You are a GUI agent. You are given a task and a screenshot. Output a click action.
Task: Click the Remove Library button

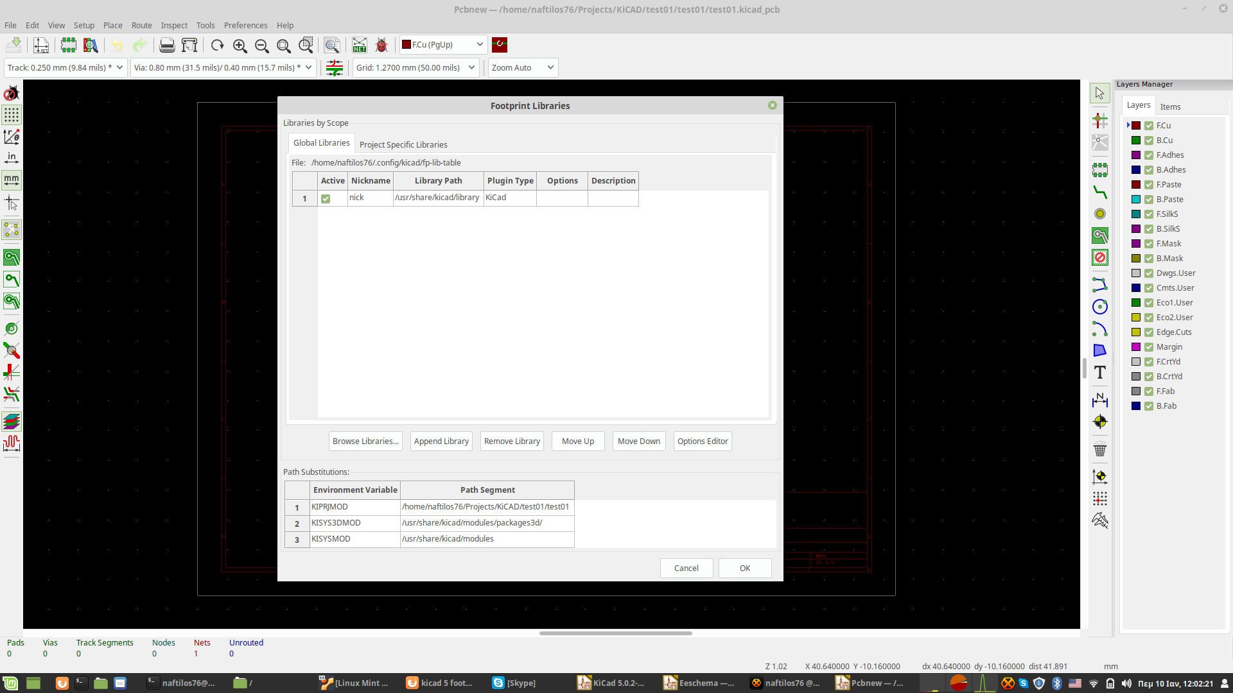click(x=512, y=441)
